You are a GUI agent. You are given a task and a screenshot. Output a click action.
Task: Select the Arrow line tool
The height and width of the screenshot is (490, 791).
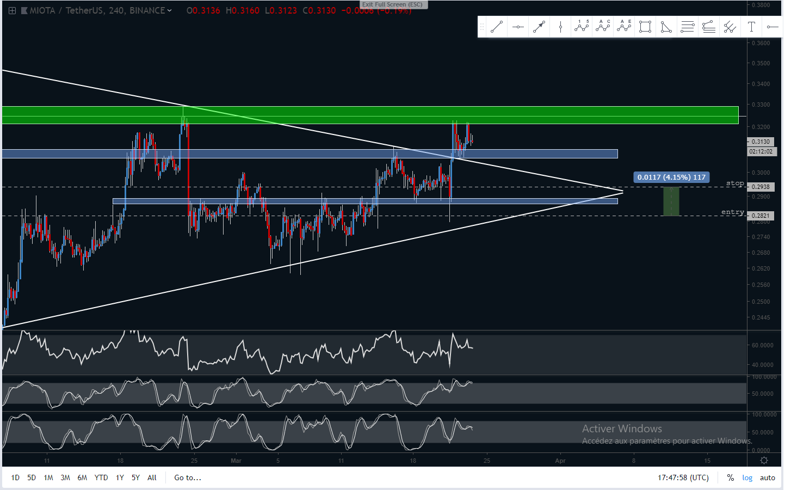[539, 27]
